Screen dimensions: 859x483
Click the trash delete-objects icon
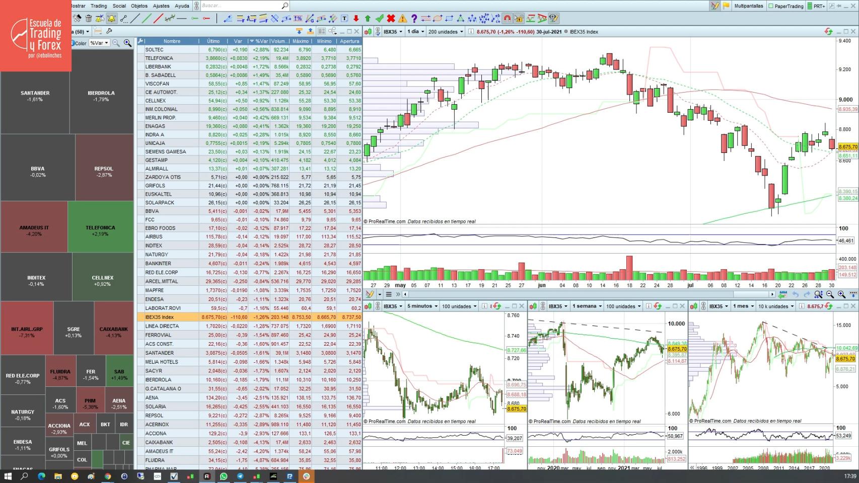(89, 19)
